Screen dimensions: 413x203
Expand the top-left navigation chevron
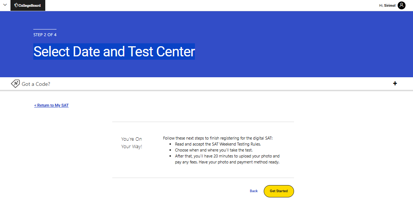[x=5, y=5]
